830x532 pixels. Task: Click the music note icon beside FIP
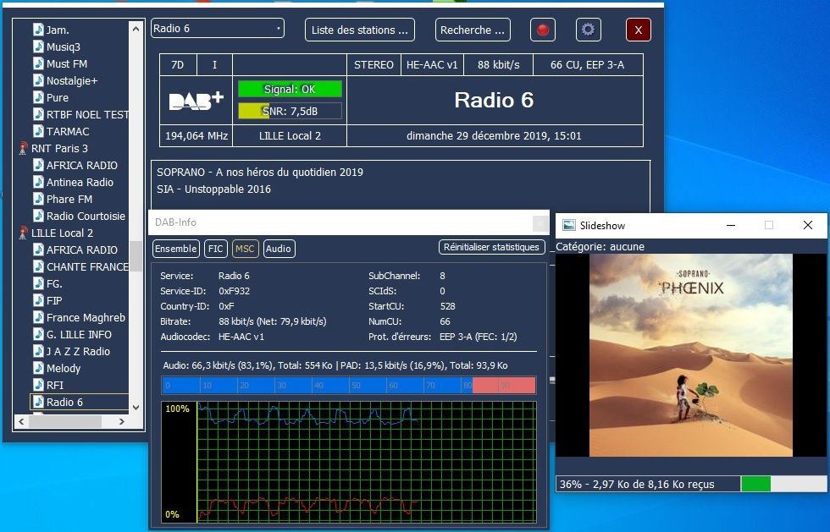(38, 300)
